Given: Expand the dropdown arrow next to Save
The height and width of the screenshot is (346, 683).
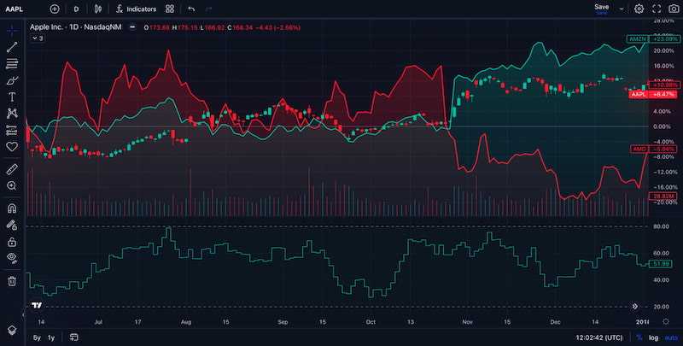Looking at the screenshot, I should pyautogui.click(x=622, y=9).
